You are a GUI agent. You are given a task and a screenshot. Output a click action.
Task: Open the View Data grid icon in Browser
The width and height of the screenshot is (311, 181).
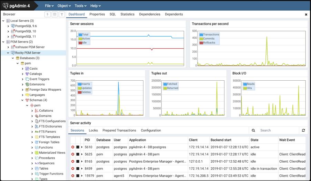55,14
